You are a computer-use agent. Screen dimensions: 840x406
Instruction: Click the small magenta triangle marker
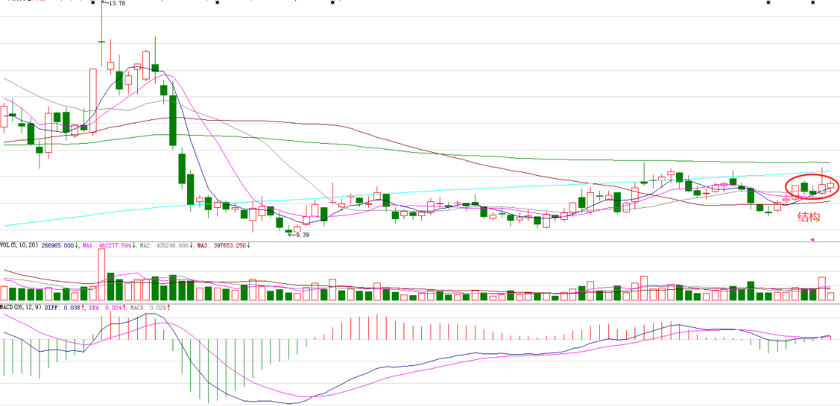point(812,239)
